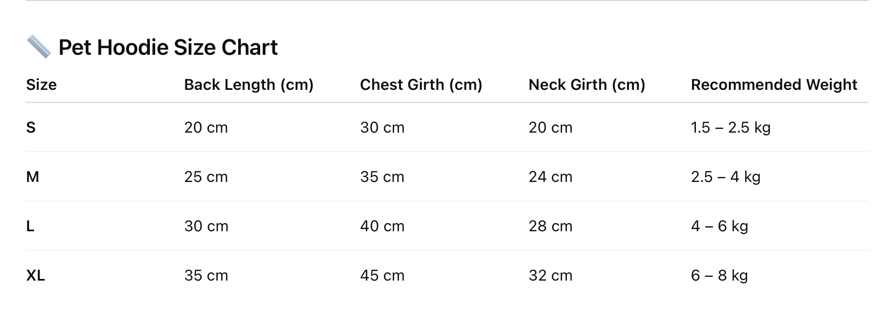Click the 4 – 6 kg weight cell
Screen dimensions: 877x331
click(719, 226)
